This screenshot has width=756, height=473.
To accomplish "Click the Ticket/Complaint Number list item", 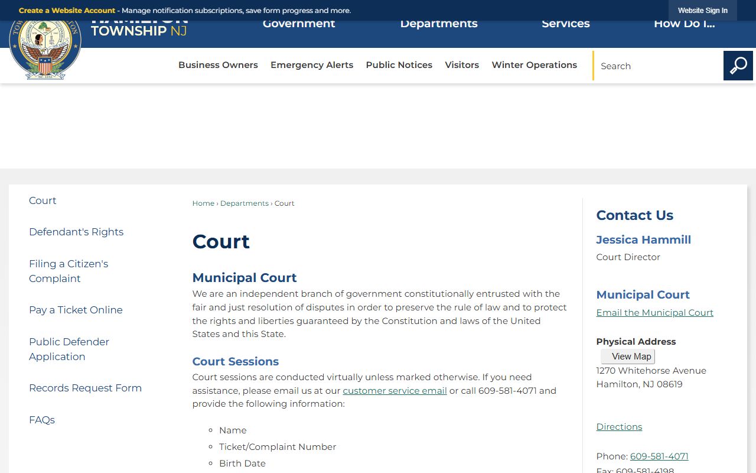I will click(278, 447).
